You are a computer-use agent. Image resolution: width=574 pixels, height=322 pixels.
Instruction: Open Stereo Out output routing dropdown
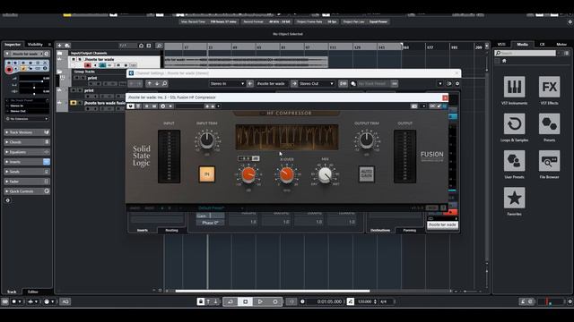click(x=317, y=83)
